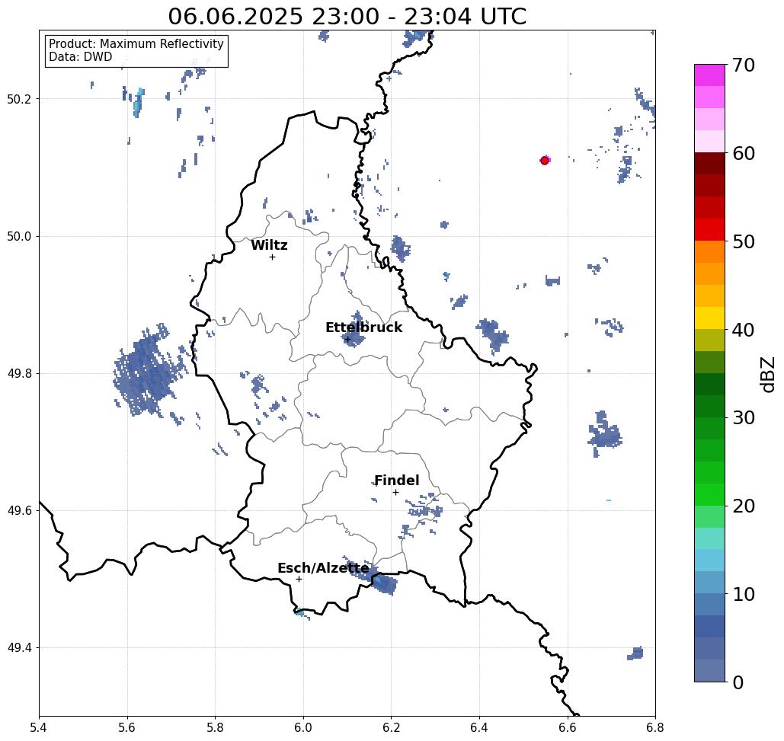Click the longitude tick label 5.8
The height and width of the screenshot is (741, 784).
click(215, 727)
